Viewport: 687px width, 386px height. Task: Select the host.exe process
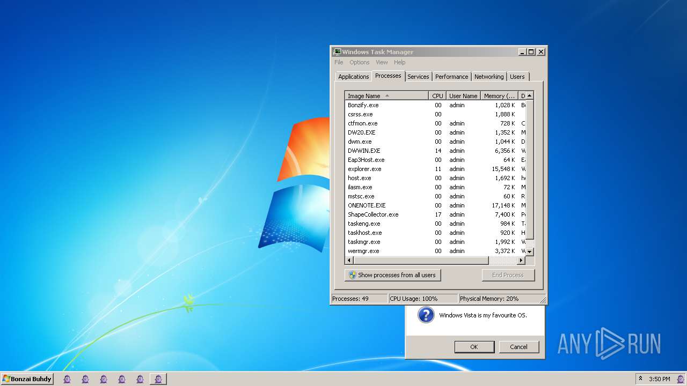click(x=435, y=178)
